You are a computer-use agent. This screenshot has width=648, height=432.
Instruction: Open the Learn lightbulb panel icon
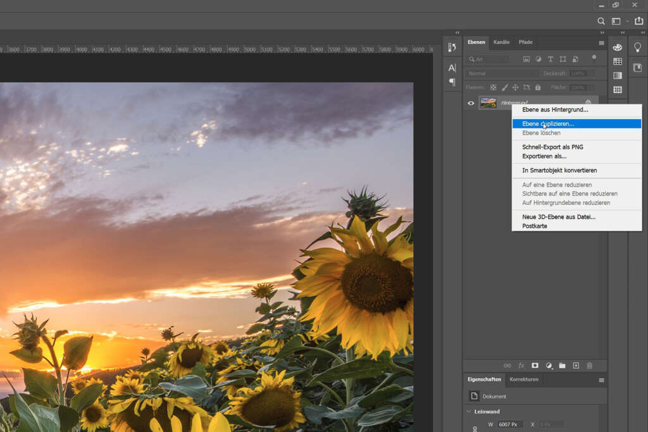click(x=637, y=47)
